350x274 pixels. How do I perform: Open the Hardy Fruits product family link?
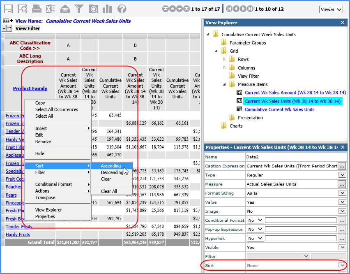coord(18,235)
